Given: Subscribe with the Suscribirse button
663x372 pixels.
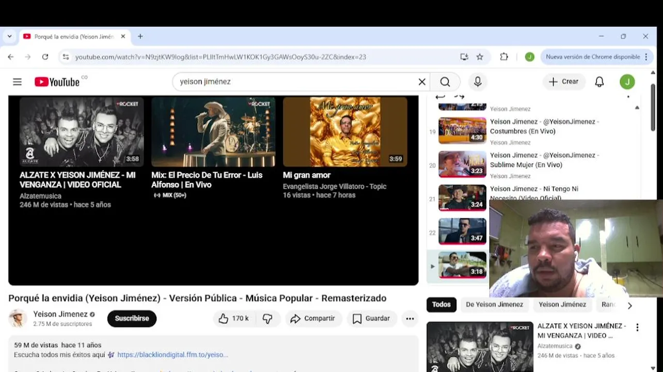Looking at the screenshot, I should click(x=132, y=318).
